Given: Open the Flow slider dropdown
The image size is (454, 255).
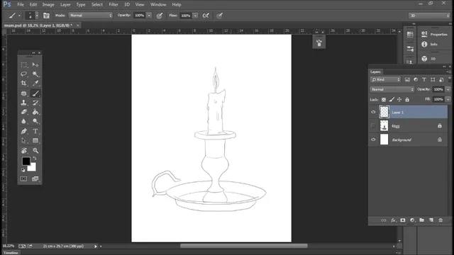Looking at the screenshot, I should pyautogui.click(x=196, y=16).
